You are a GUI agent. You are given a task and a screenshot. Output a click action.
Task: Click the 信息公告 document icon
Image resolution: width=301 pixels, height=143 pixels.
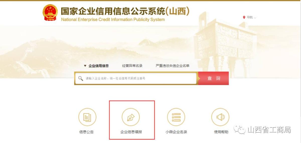coord(87,117)
